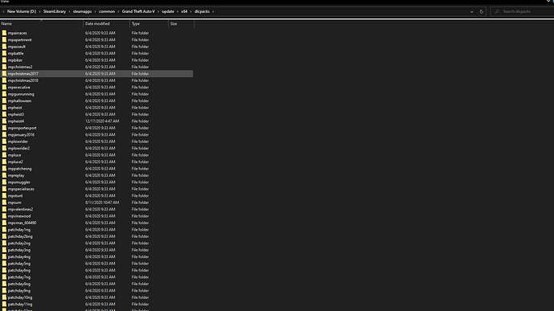Click the mpassault folder icon
554x311 pixels.
[x=4, y=47]
